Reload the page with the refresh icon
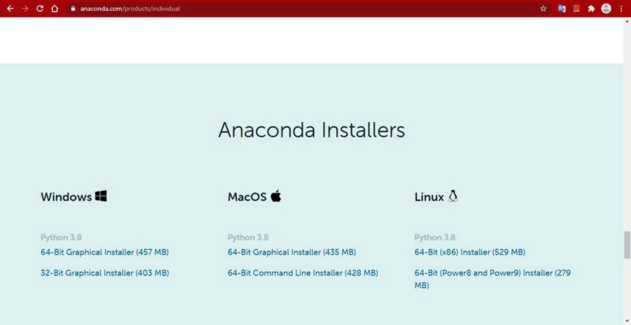The width and height of the screenshot is (631, 325). [39, 9]
